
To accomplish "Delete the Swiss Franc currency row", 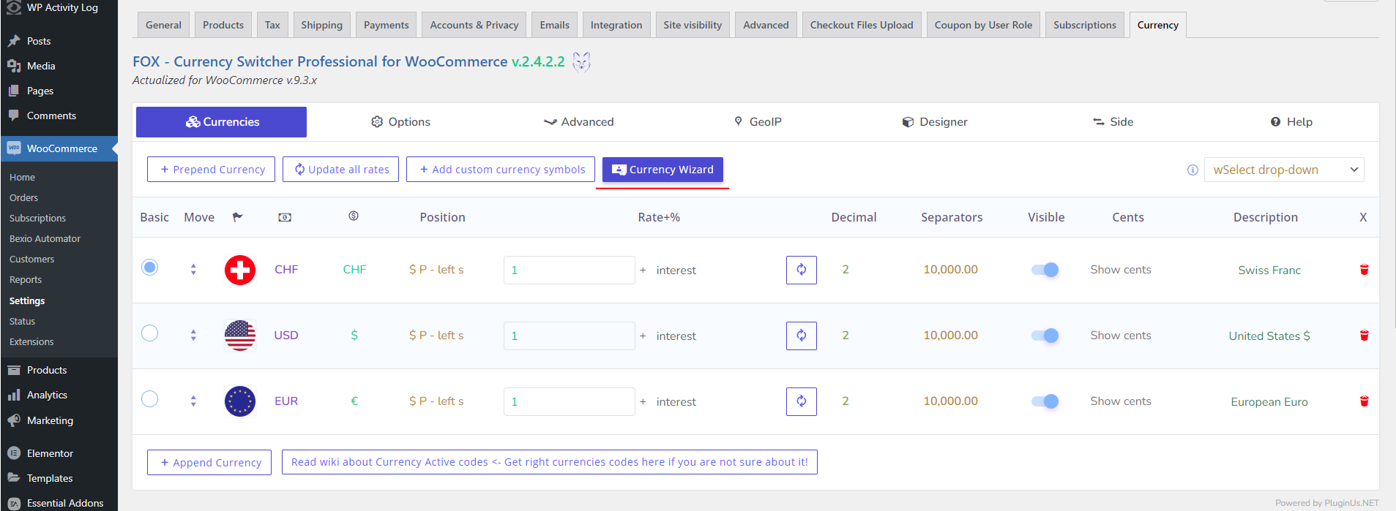I will click(1364, 270).
